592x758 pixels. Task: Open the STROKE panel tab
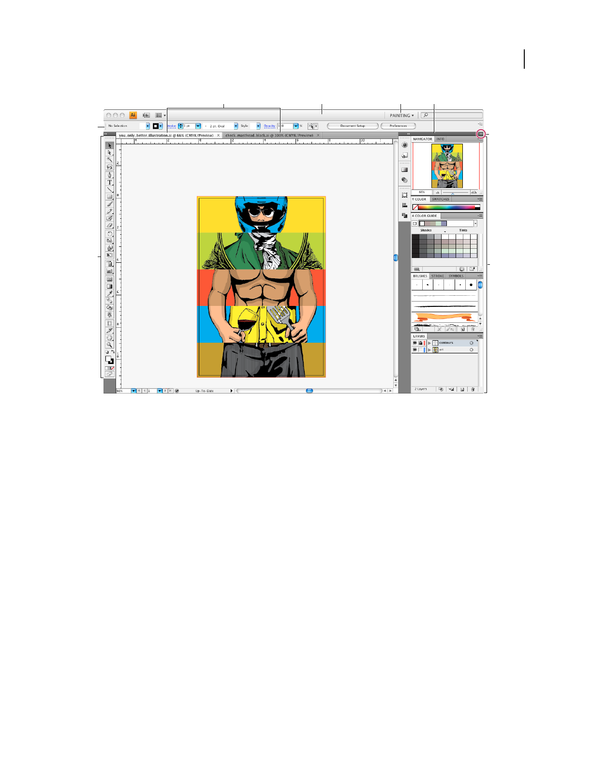pyautogui.click(x=438, y=276)
